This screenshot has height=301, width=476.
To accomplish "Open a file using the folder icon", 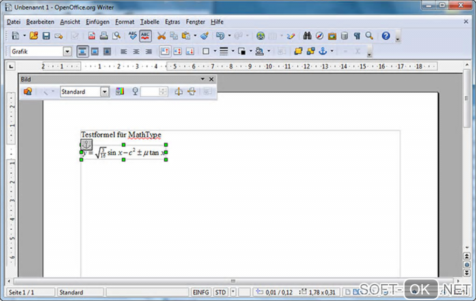I will click(x=34, y=36).
